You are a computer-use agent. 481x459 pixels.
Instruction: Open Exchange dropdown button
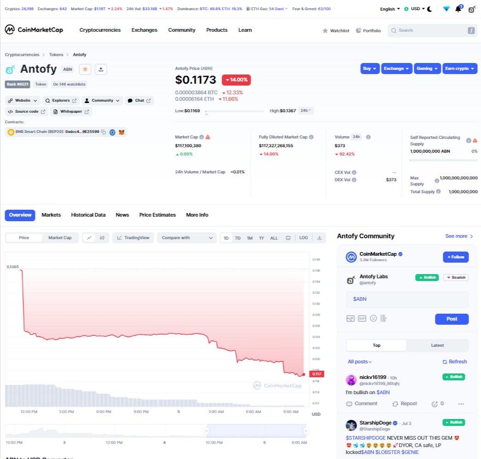pyautogui.click(x=396, y=69)
